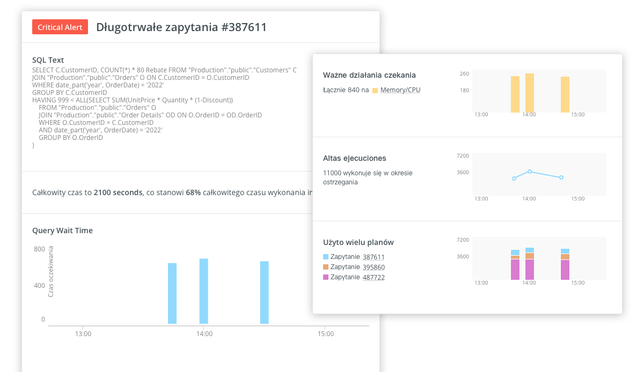644x372 pixels.
Task: Click the first point on Altas ejecuciones line
Action: [x=514, y=178]
